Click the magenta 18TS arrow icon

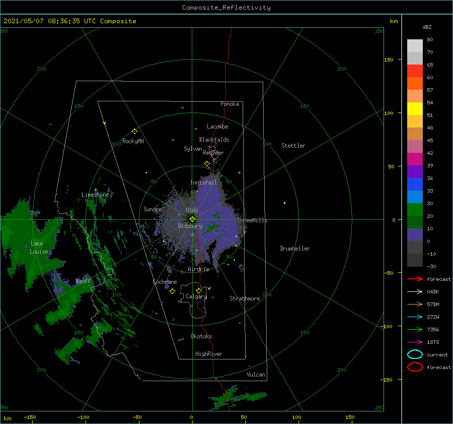pyautogui.click(x=415, y=342)
